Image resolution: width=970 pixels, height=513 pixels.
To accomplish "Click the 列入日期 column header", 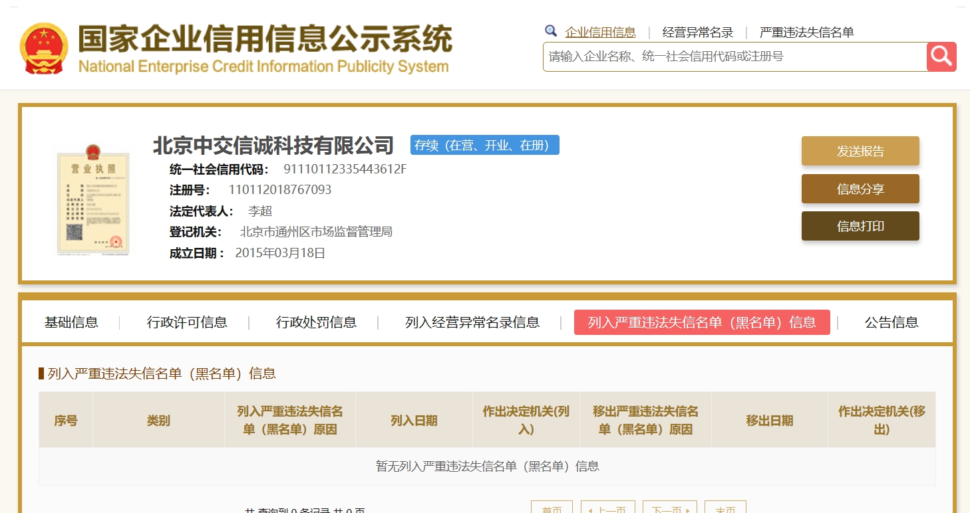I will point(414,420).
